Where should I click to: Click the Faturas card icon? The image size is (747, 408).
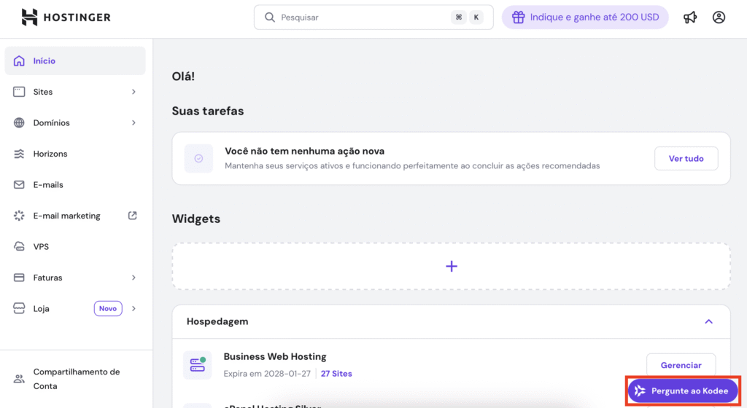tap(19, 278)
